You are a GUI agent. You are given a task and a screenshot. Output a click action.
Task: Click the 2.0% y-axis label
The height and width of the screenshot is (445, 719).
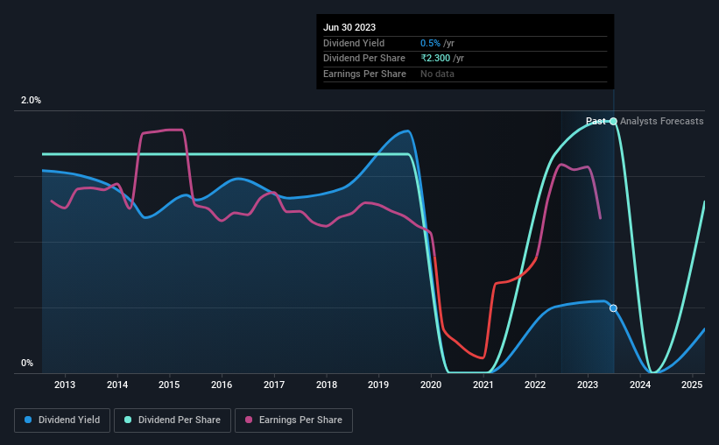coord(31,101)
